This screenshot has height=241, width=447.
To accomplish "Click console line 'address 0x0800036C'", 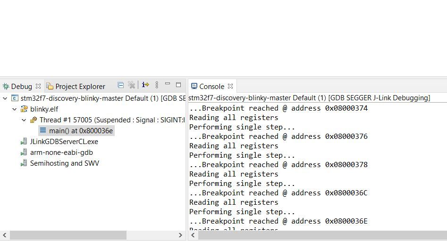I will coord(329,193).
